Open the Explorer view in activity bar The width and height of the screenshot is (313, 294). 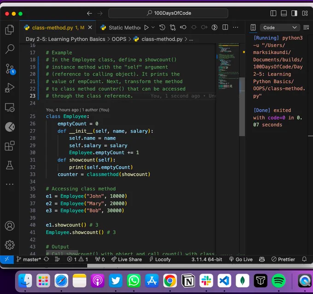click(x=9, y=29)
